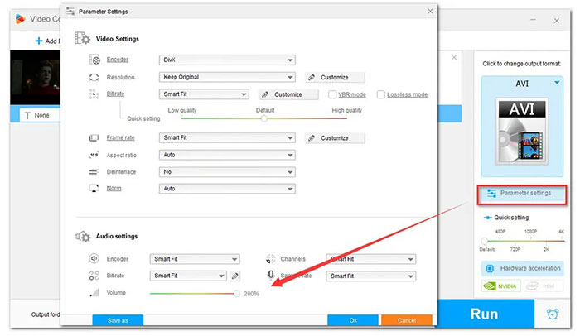Open the video Encoder DivX dropdown
Viewport: 580px width, 336px height.
point(227,60)
